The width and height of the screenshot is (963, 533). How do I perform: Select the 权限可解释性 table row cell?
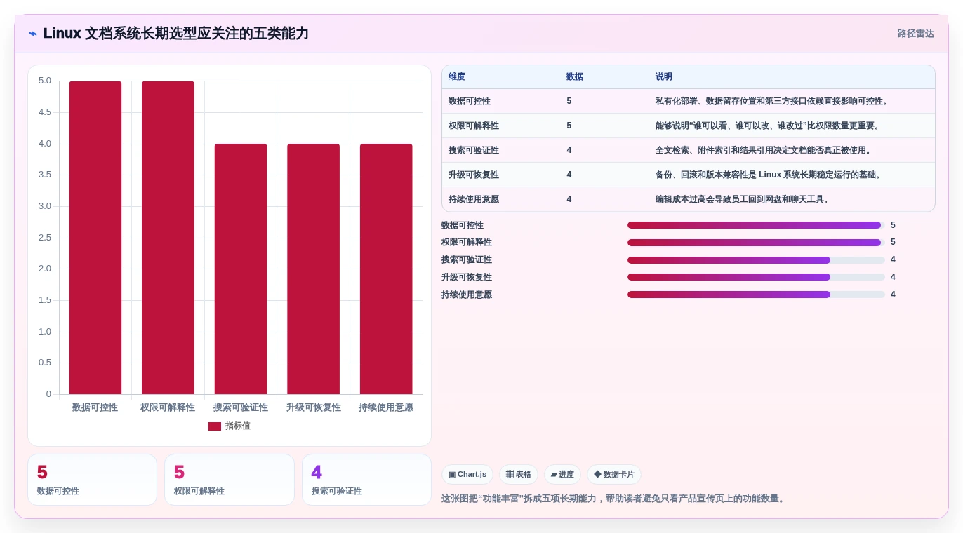pos(474,126)
